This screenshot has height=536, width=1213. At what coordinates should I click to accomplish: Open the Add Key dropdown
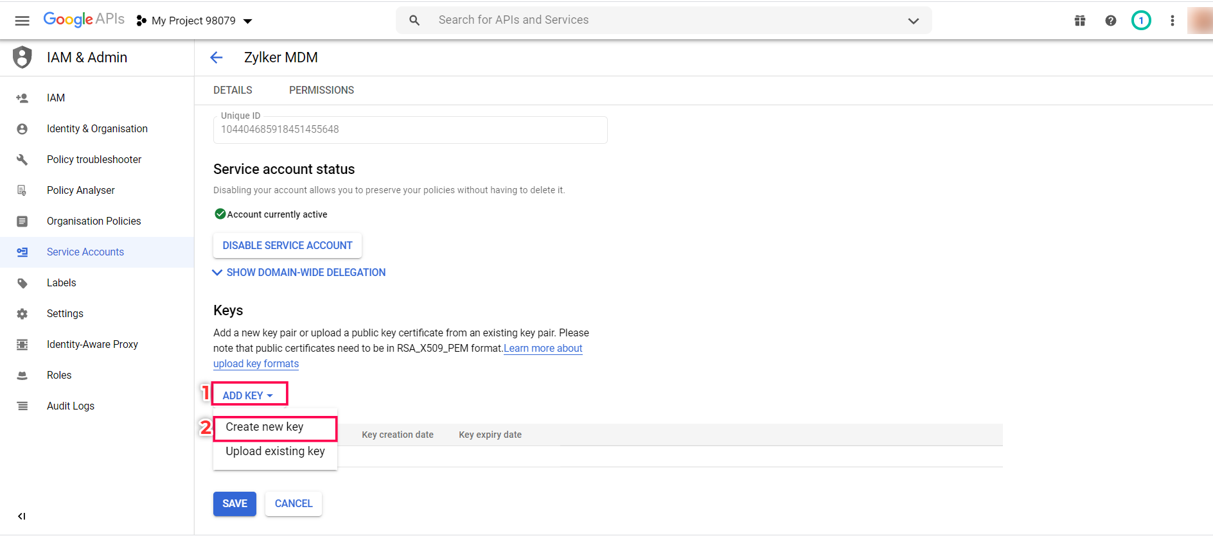(x=248, y=395)
